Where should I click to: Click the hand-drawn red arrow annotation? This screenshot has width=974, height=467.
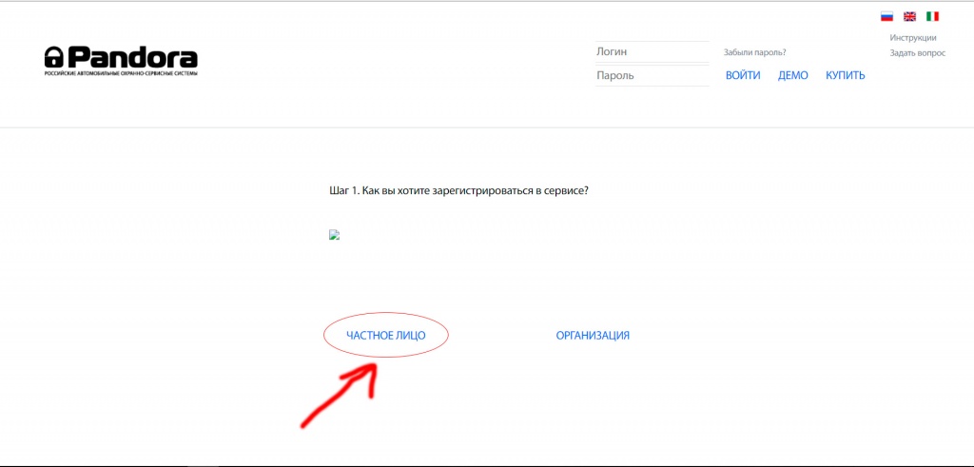point(342,393)
